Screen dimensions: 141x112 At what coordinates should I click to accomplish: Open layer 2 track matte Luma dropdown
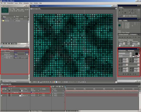[x=46, y=94]
